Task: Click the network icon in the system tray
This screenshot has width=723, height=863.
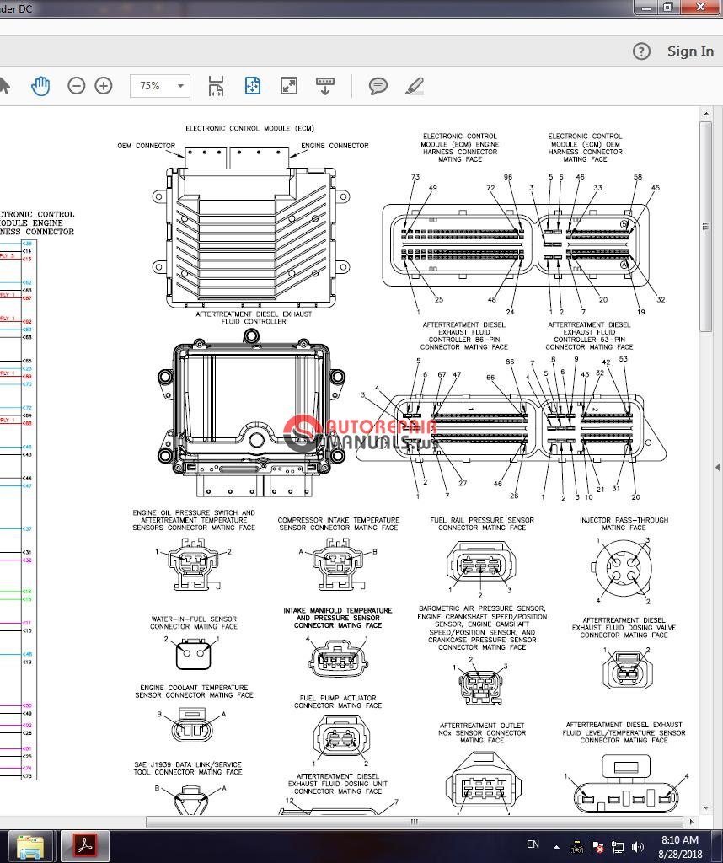Action: coord(618,846)
